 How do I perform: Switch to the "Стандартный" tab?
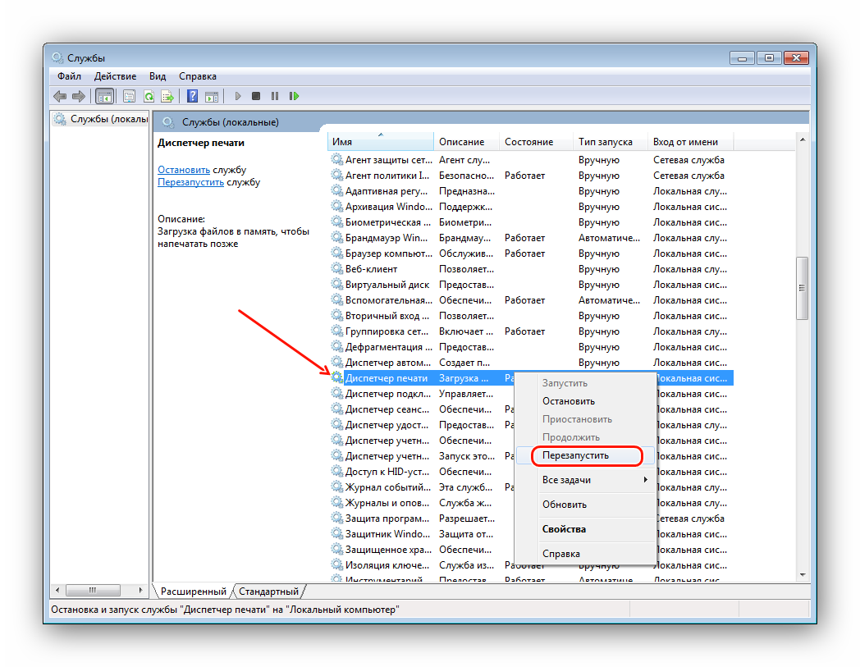pos(270,591)
